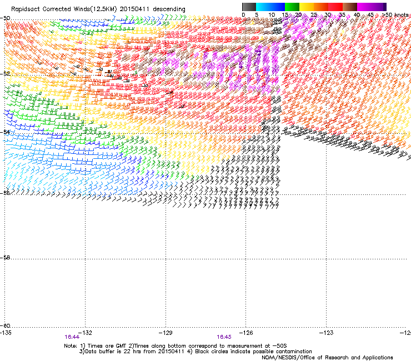This screenshot has width=411, height=361.
Task: Select the red 30-35 knots legend swatch
Action: tap(335, 7)
